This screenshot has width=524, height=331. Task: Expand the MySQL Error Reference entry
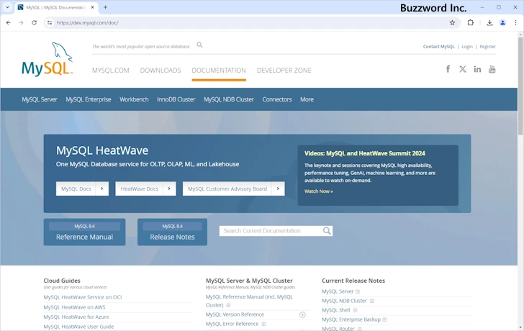point(263,324)
